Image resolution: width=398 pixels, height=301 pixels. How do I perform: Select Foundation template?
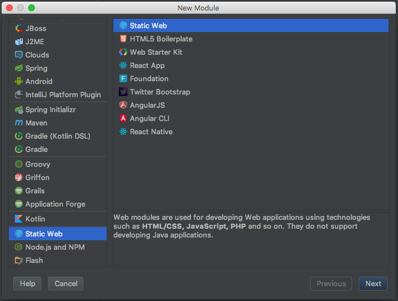pos(251,78)
